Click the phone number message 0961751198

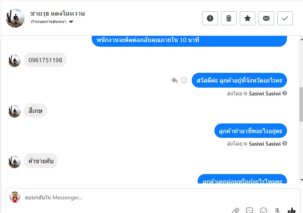[45, 60]
